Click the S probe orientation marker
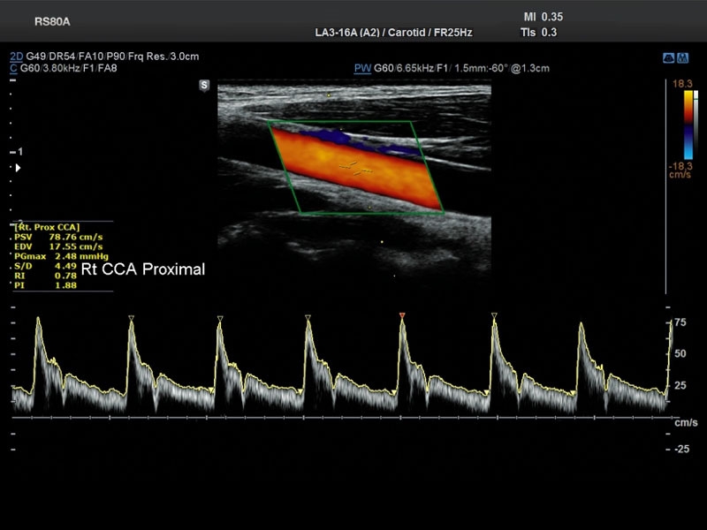This screenshot has width=707, height=530. coord(204,86)
